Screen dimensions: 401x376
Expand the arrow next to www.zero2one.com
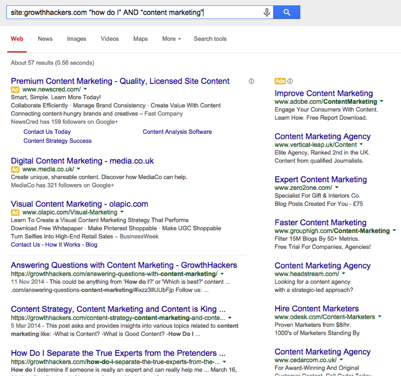(x=336, y=187)
